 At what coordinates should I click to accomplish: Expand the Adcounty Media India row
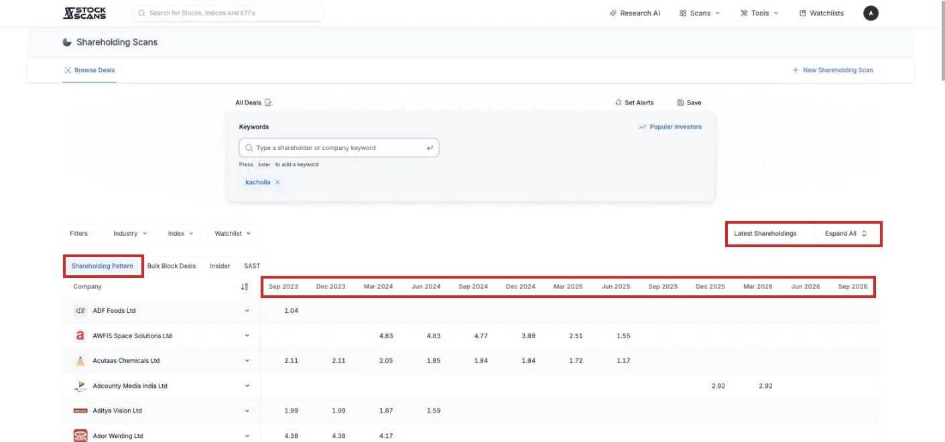tap(247, 386)
